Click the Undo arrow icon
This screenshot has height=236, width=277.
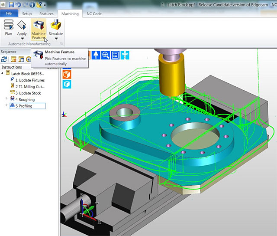pyautogui.click(x=18, y=4)
